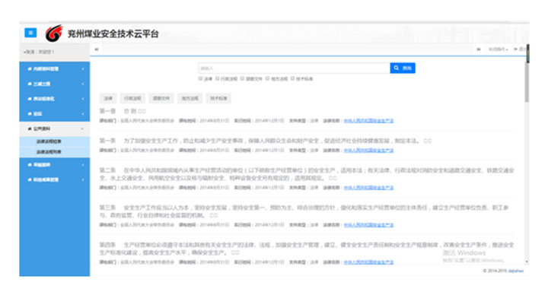Viewport: 548px width, 295px height.
Task: Click the 部委文件 filter button
Action: 161,98
